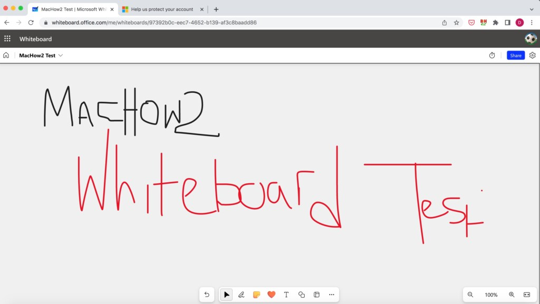Open the heart reactions tool
Viewport: 540px width, 304px height.
pos(271,295)
